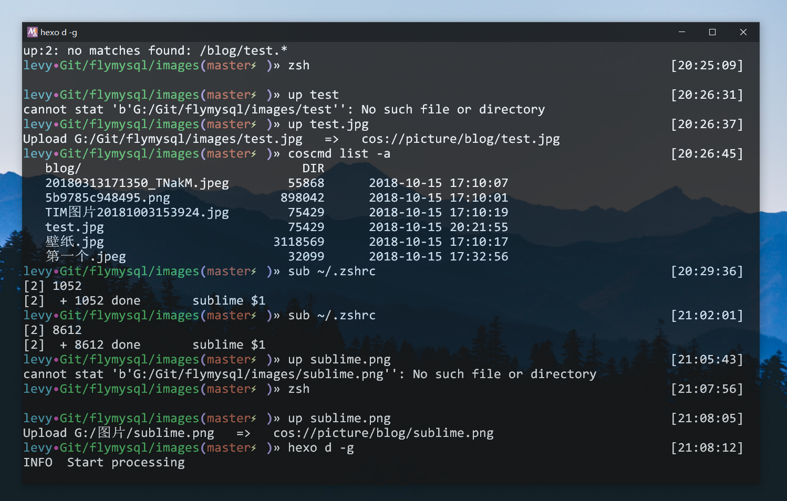Click the 20180313171350_TNakM.jpeg file name
Viewport: 787px width, 501px height.
coord(137,183)
